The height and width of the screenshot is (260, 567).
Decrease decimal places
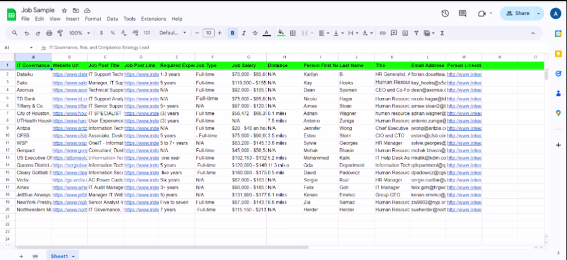click(124, 33)
